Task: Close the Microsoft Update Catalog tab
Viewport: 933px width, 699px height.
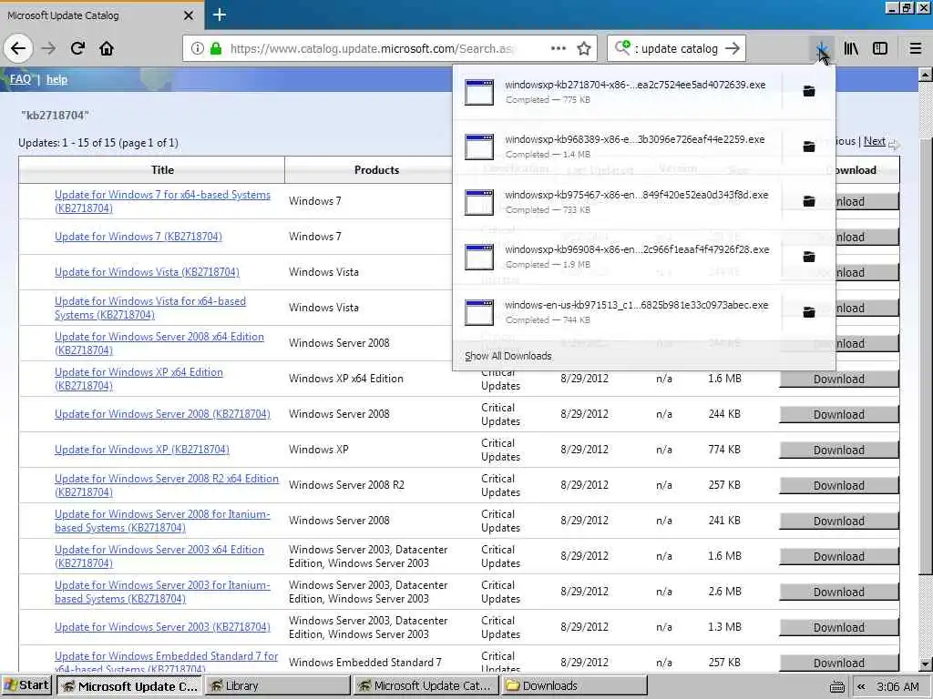Action: 189,15
